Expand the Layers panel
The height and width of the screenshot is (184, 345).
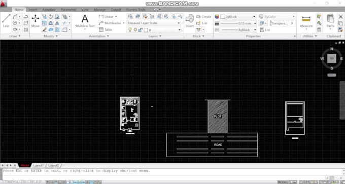(x=155, y=36)
